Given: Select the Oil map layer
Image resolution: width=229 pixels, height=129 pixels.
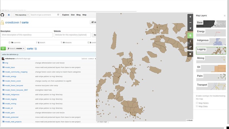Looking at the screenshot, I should click(x=211, y=69).
